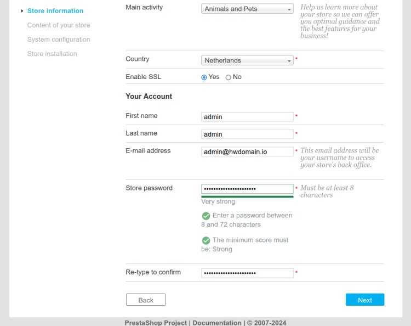Click the green password strength bar
The width and height of the screenshot is (411, 326).
point(247,196)
